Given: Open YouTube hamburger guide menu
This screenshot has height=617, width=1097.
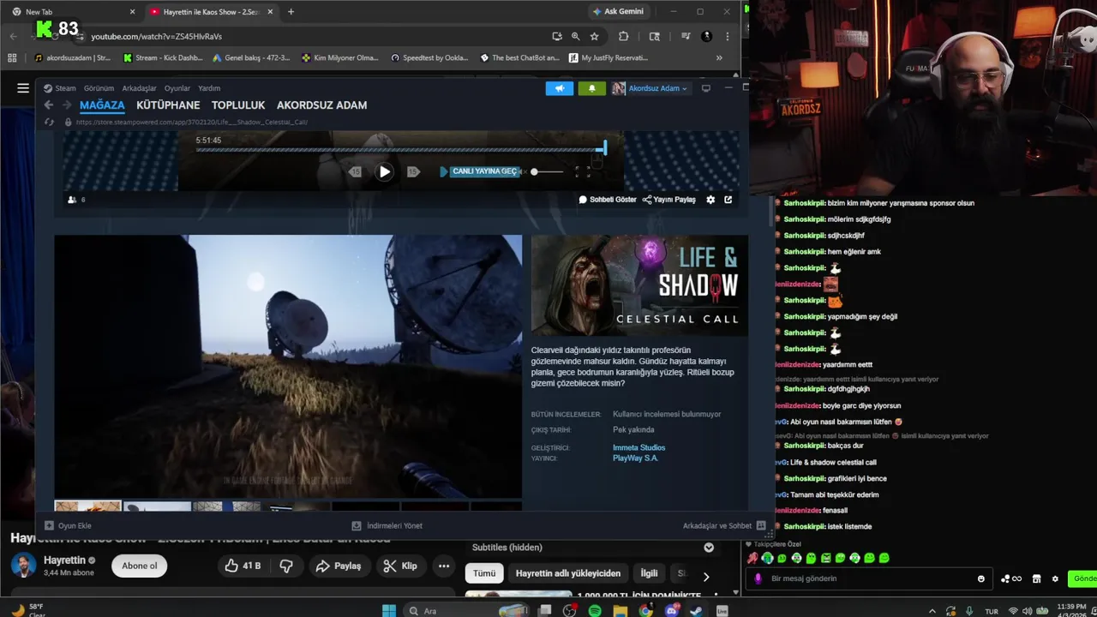Looking at the screenshot, I should click(x=23, y=87).
